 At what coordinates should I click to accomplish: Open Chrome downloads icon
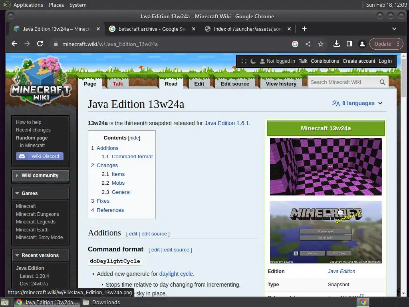[x=336, y=44]
